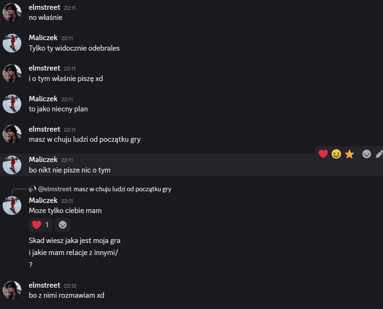383x309 pixels.
Task: React with the red heart quick emoji
Action: 323,154
